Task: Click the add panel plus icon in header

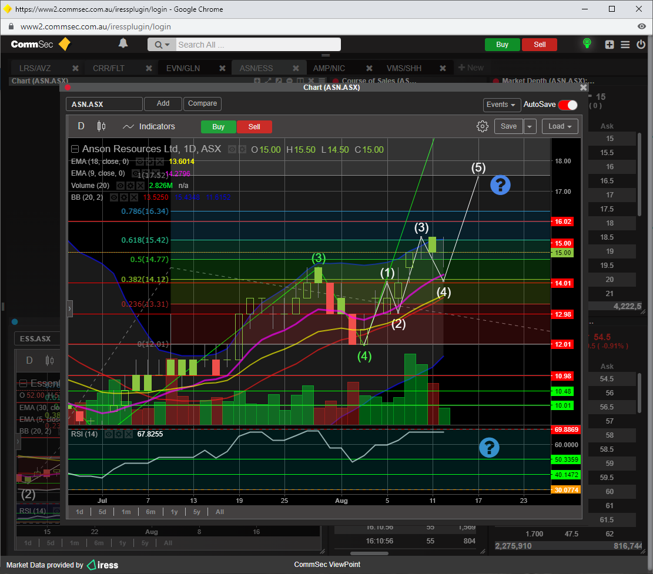Action: 610,45
